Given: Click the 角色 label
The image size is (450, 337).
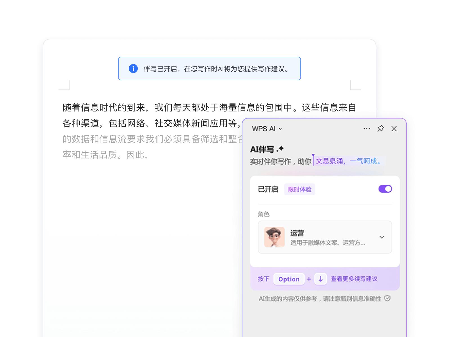Looking at the screenshot, I should (264, 214).
